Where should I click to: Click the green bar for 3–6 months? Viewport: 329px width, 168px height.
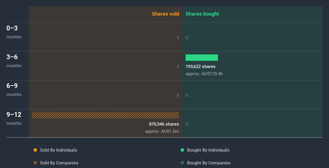202,58
